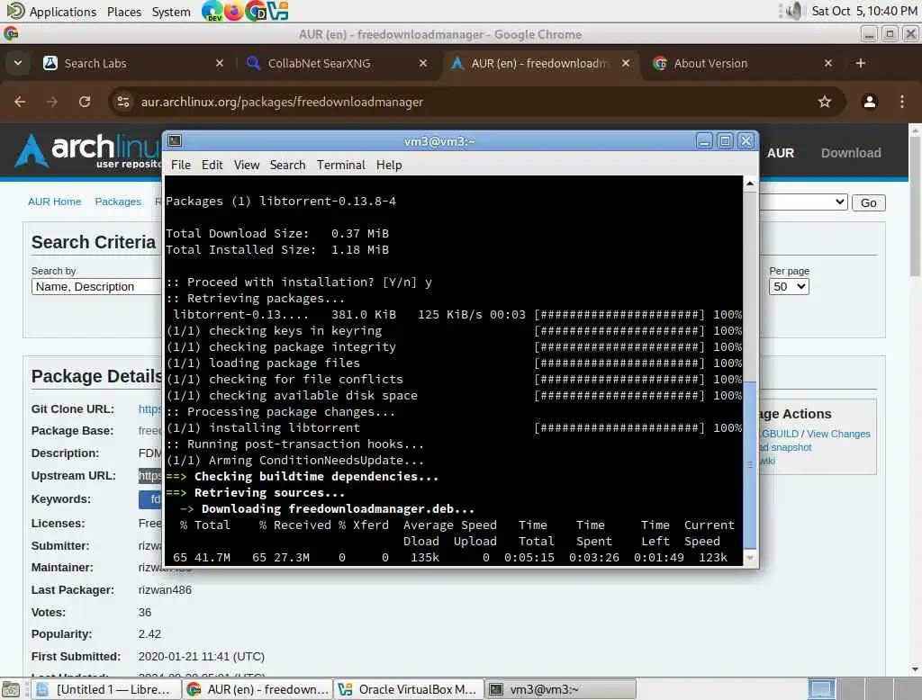This screenshot has width=922, height=700.
Task: Switch to CollabNet SearXNG tab
Action: (x=335, y=63)
